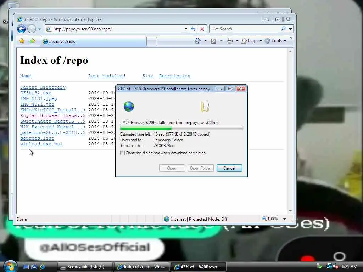363x272 pixels.
Task: Expand the Home button dropdown arrow
Action: (205, 41)
